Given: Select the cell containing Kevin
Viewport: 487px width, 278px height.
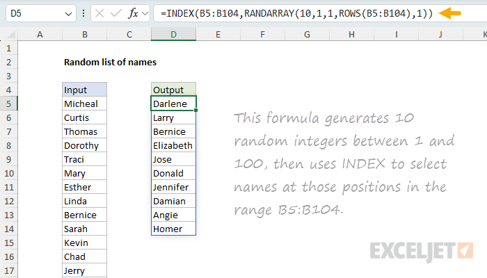Looking at the screenshot, I should pos(84,243).
